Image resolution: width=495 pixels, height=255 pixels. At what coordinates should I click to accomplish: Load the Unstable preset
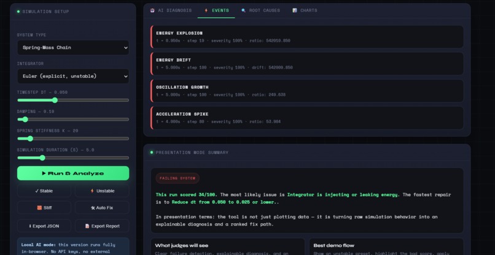102,191
